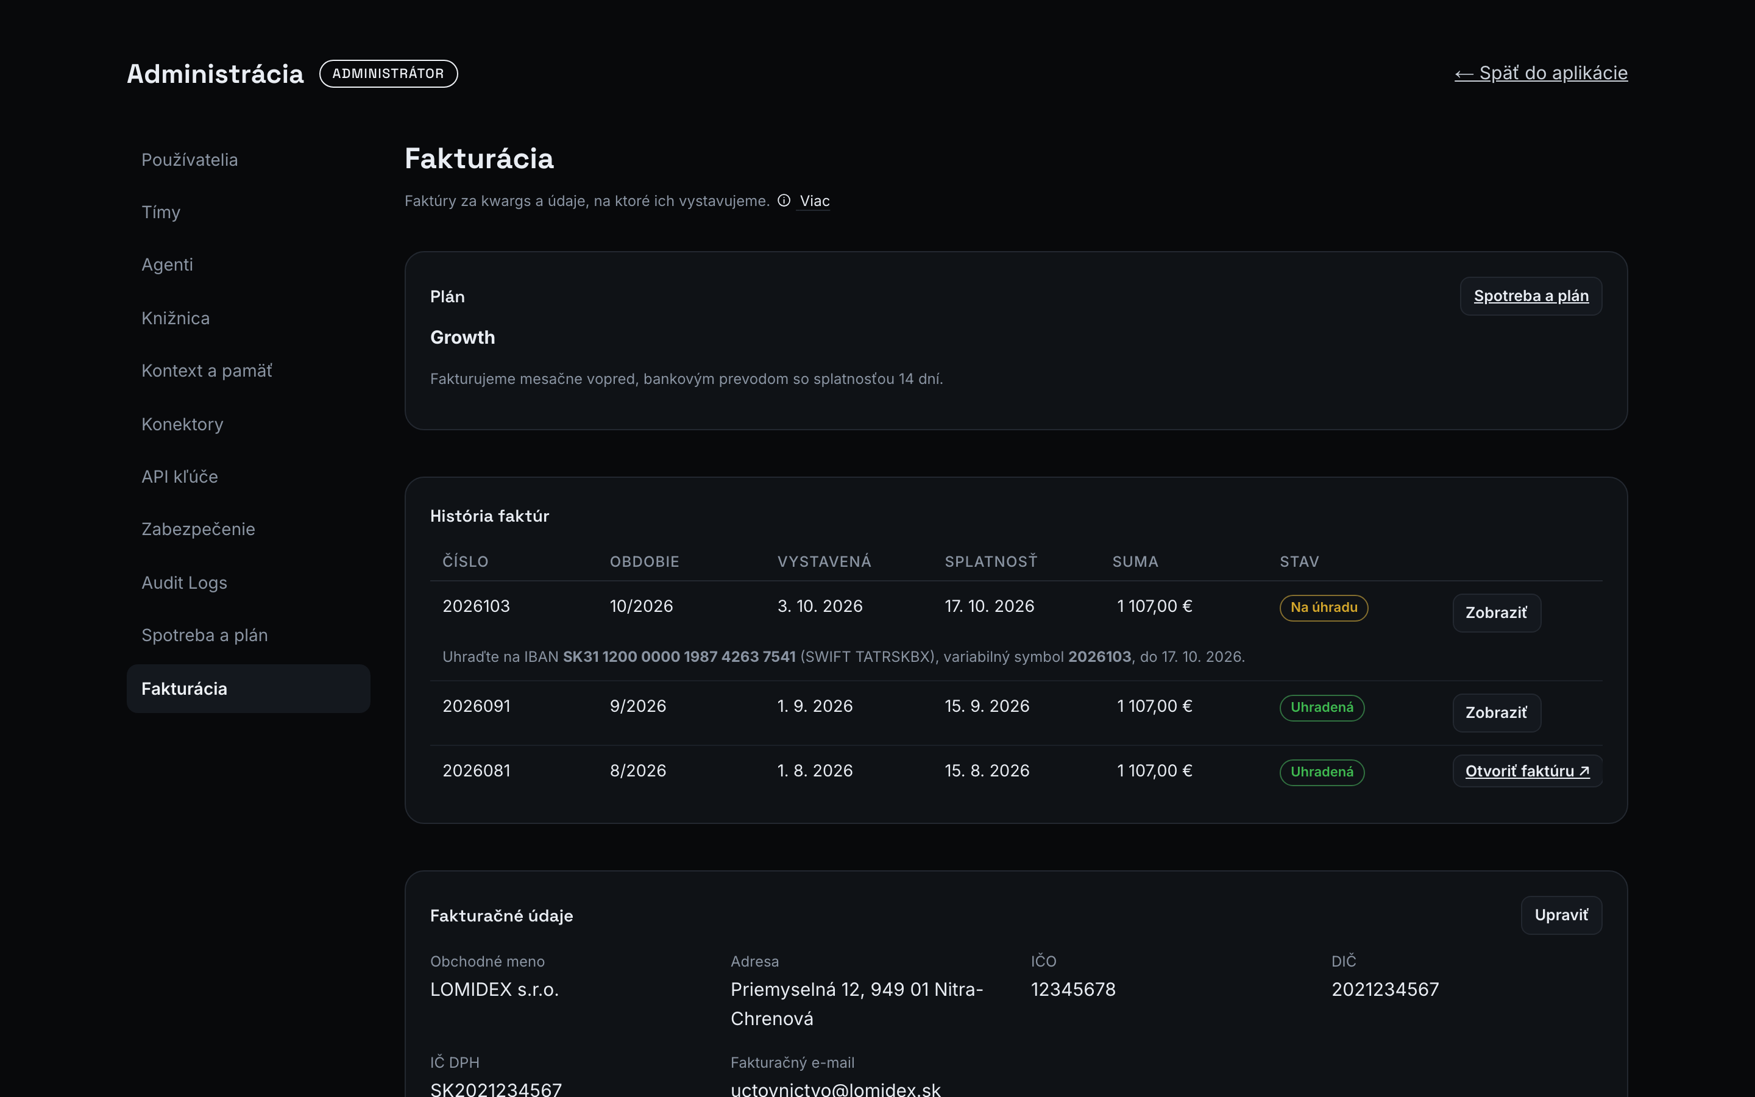The image size is (1755, 1097).
Task: Go back via Späť do aplikácie
Action: 1540,73
